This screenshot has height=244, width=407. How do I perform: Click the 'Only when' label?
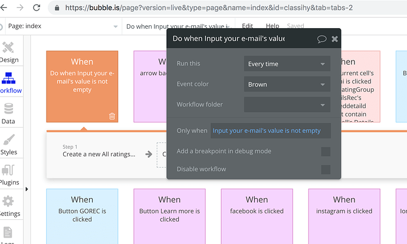pos(192,131)
